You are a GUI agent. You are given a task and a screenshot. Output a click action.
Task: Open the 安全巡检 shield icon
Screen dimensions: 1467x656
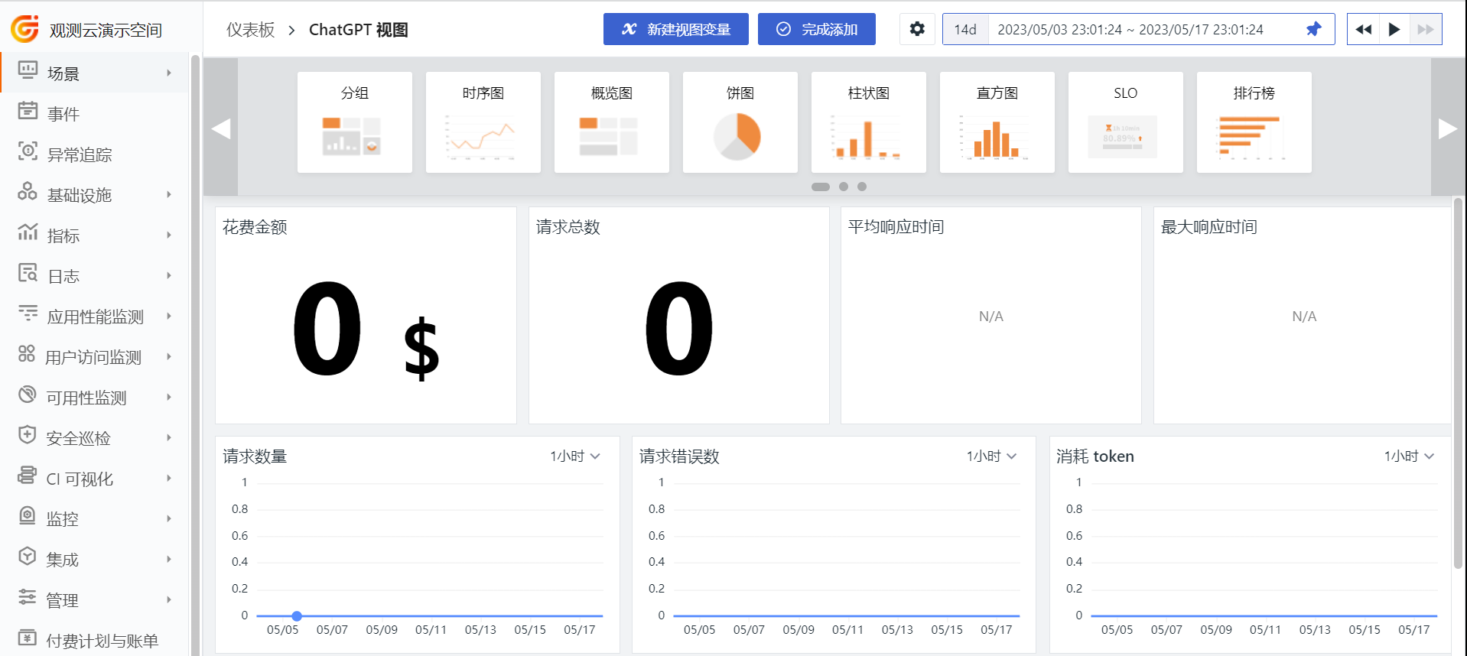[28, 436]
